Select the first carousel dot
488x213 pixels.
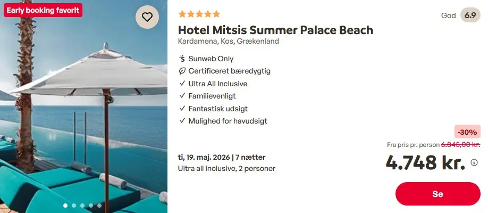point(65,205)
